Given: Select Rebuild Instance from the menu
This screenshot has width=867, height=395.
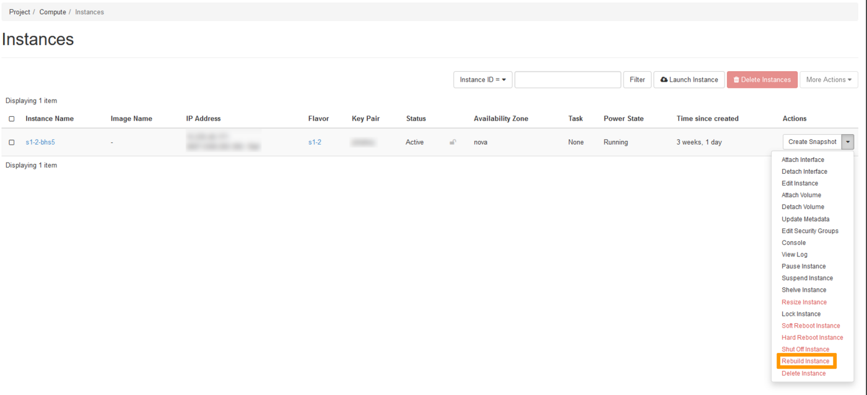Looking at the screenshot, I should 805,361.
